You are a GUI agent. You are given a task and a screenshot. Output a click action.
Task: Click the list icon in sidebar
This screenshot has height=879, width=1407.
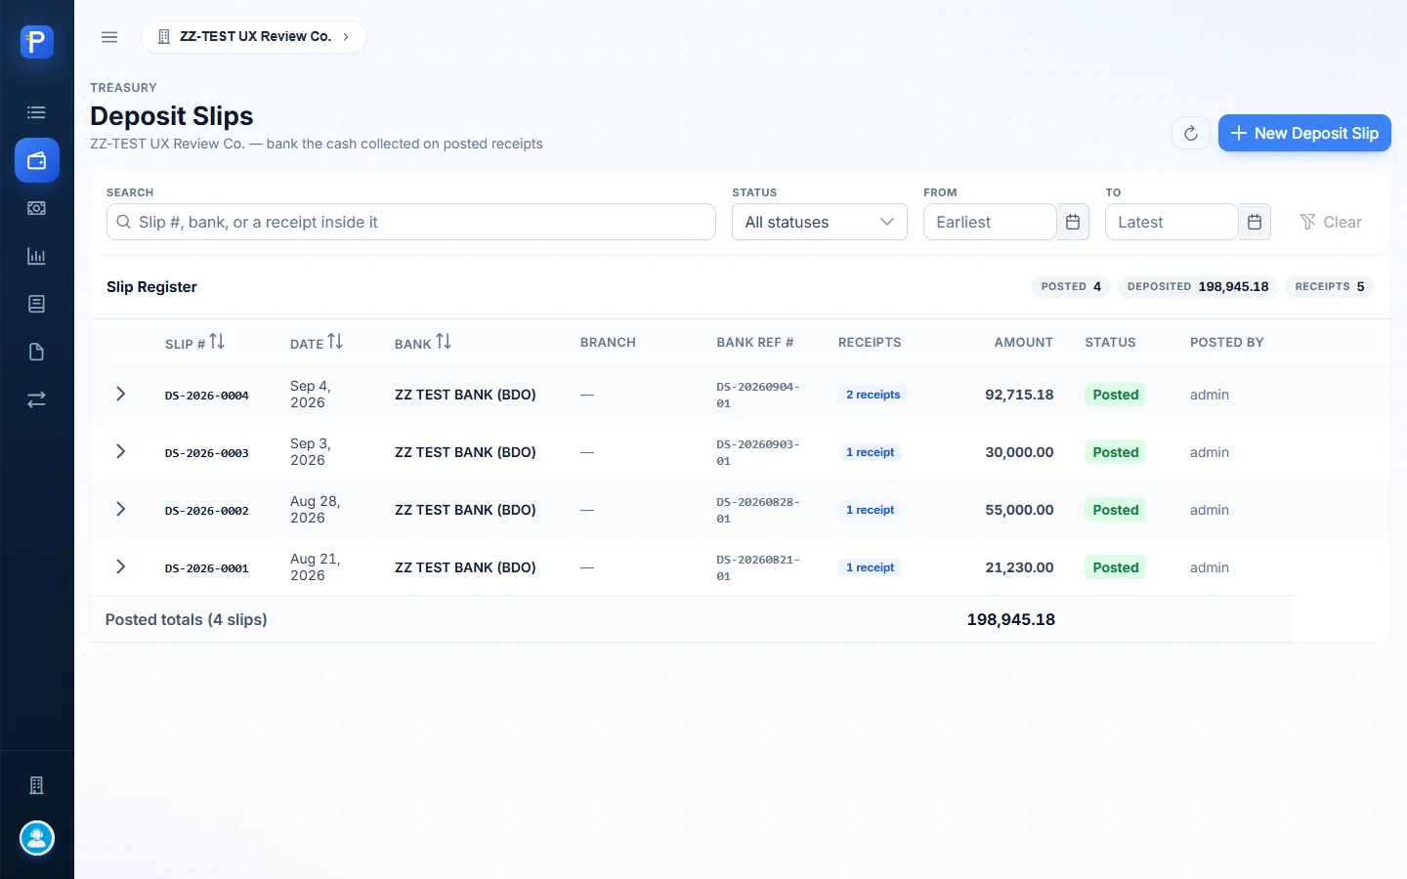coord(37,112)
